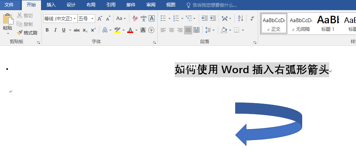Screen dimensions: 356x152
Task: Switch to the Insert (插入) tab
Action: (51, 5)
